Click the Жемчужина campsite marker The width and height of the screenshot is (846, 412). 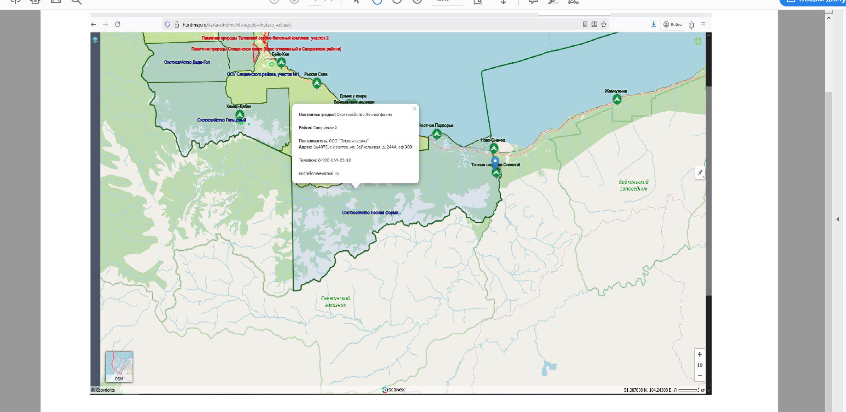click(617, 99)
